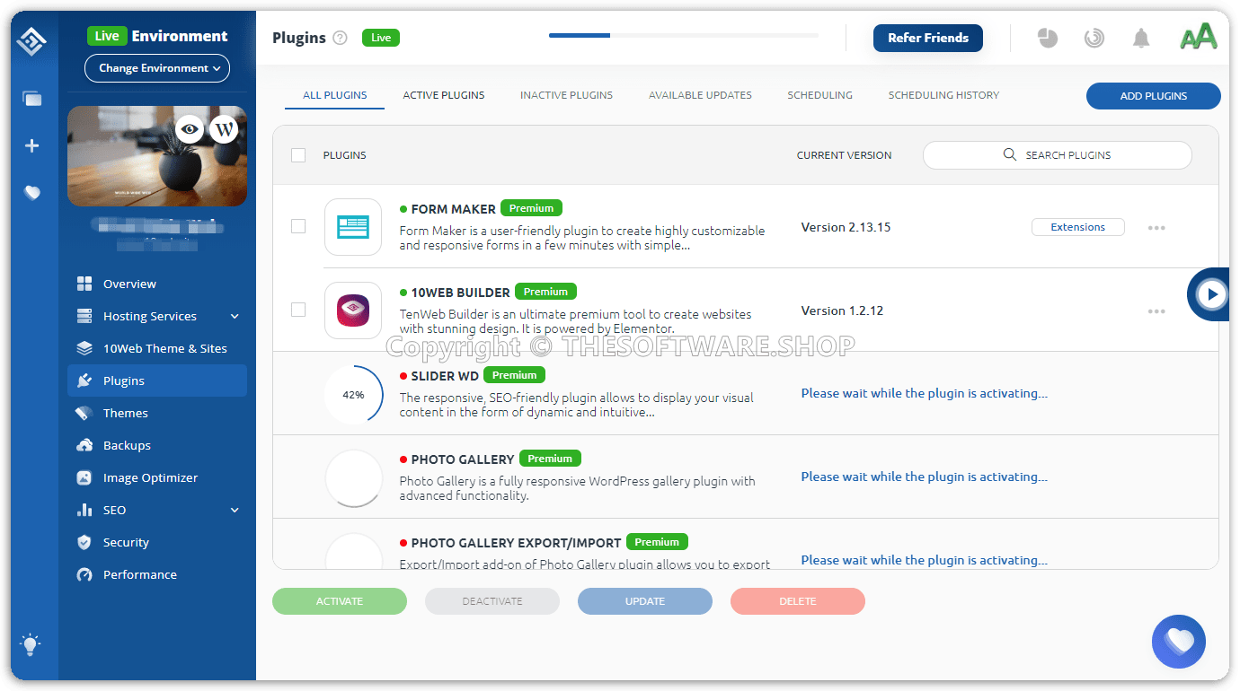This screenshot has width=1240, height=691.
Task: Click the Add Plugins button
Action: (x=1154, y=96)
